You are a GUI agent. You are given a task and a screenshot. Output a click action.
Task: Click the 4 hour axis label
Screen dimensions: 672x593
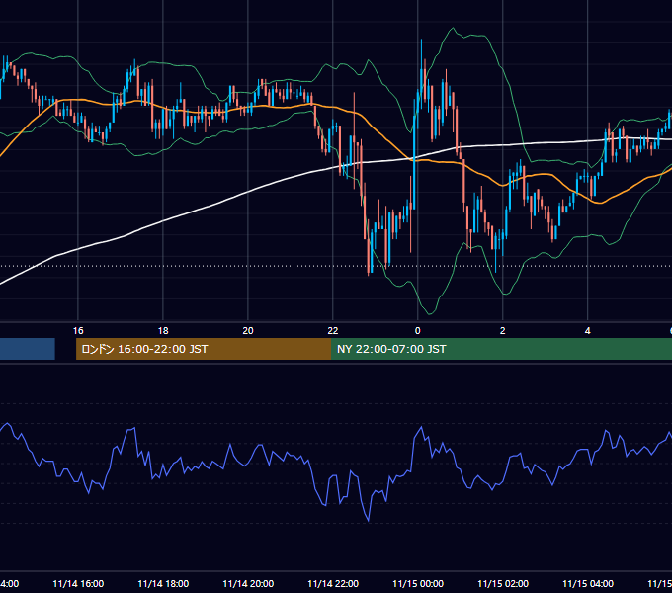pos(587,331)
